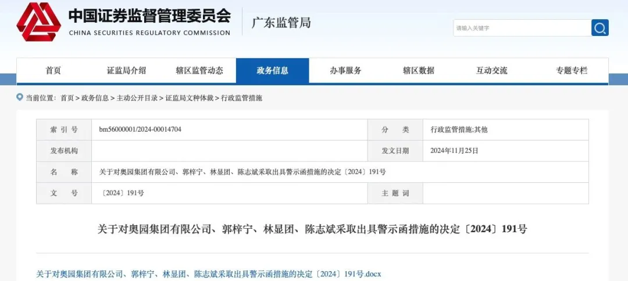Screen dimensions: 628x281
Task: Open the 专题专栏 navigation tab
Action: 572,71
